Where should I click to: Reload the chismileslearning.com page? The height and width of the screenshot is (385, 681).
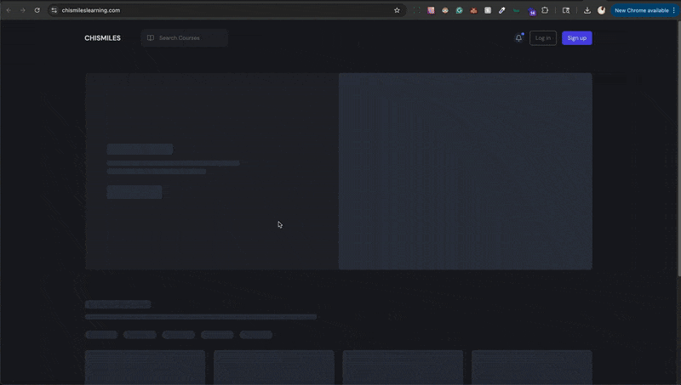point(37,10)
